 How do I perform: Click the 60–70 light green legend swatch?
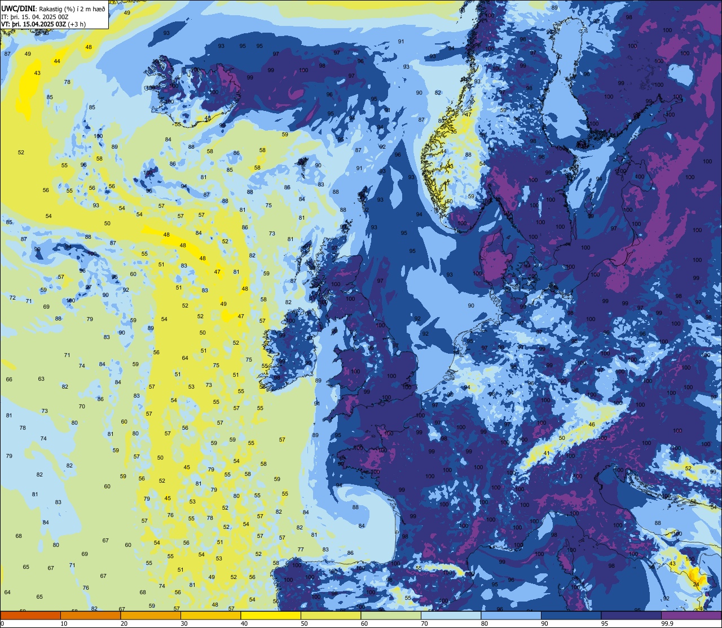click(391, 615)
